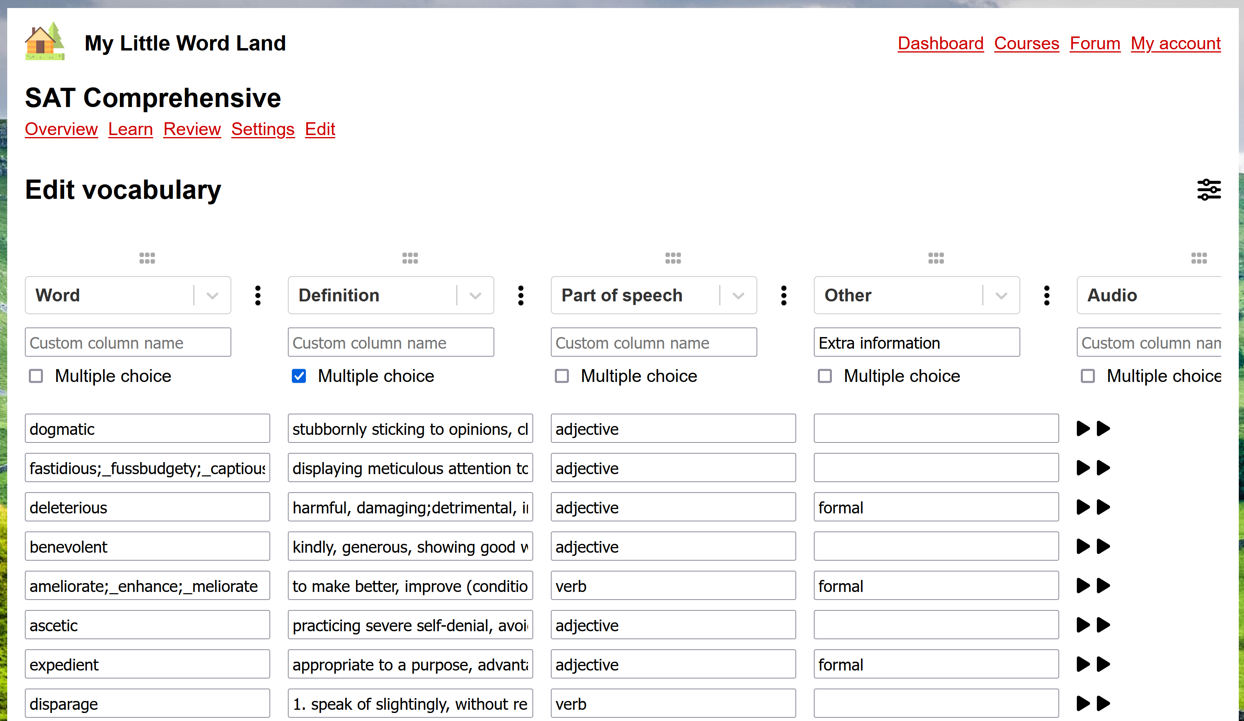Grab the drag handle above Audio column
The image size is (1244, 721).
click(x=1199, y=258)
